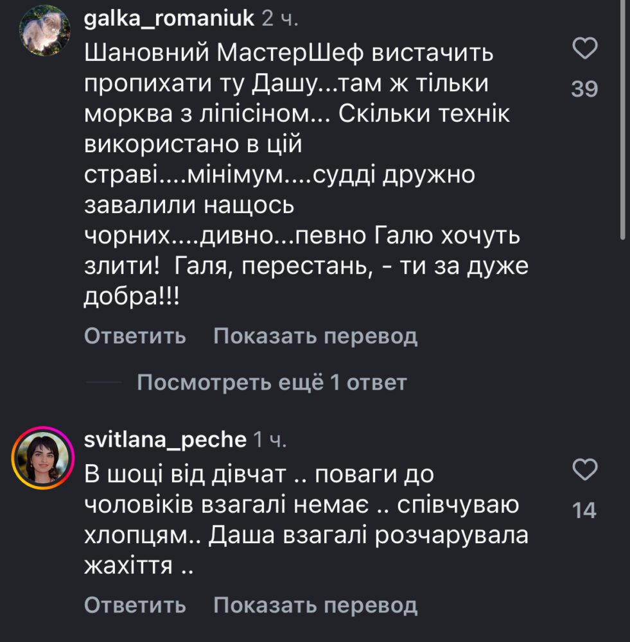Screen dimensions: 630x642
Task: Open the galka_romaniuk username link
Action: 170,19
